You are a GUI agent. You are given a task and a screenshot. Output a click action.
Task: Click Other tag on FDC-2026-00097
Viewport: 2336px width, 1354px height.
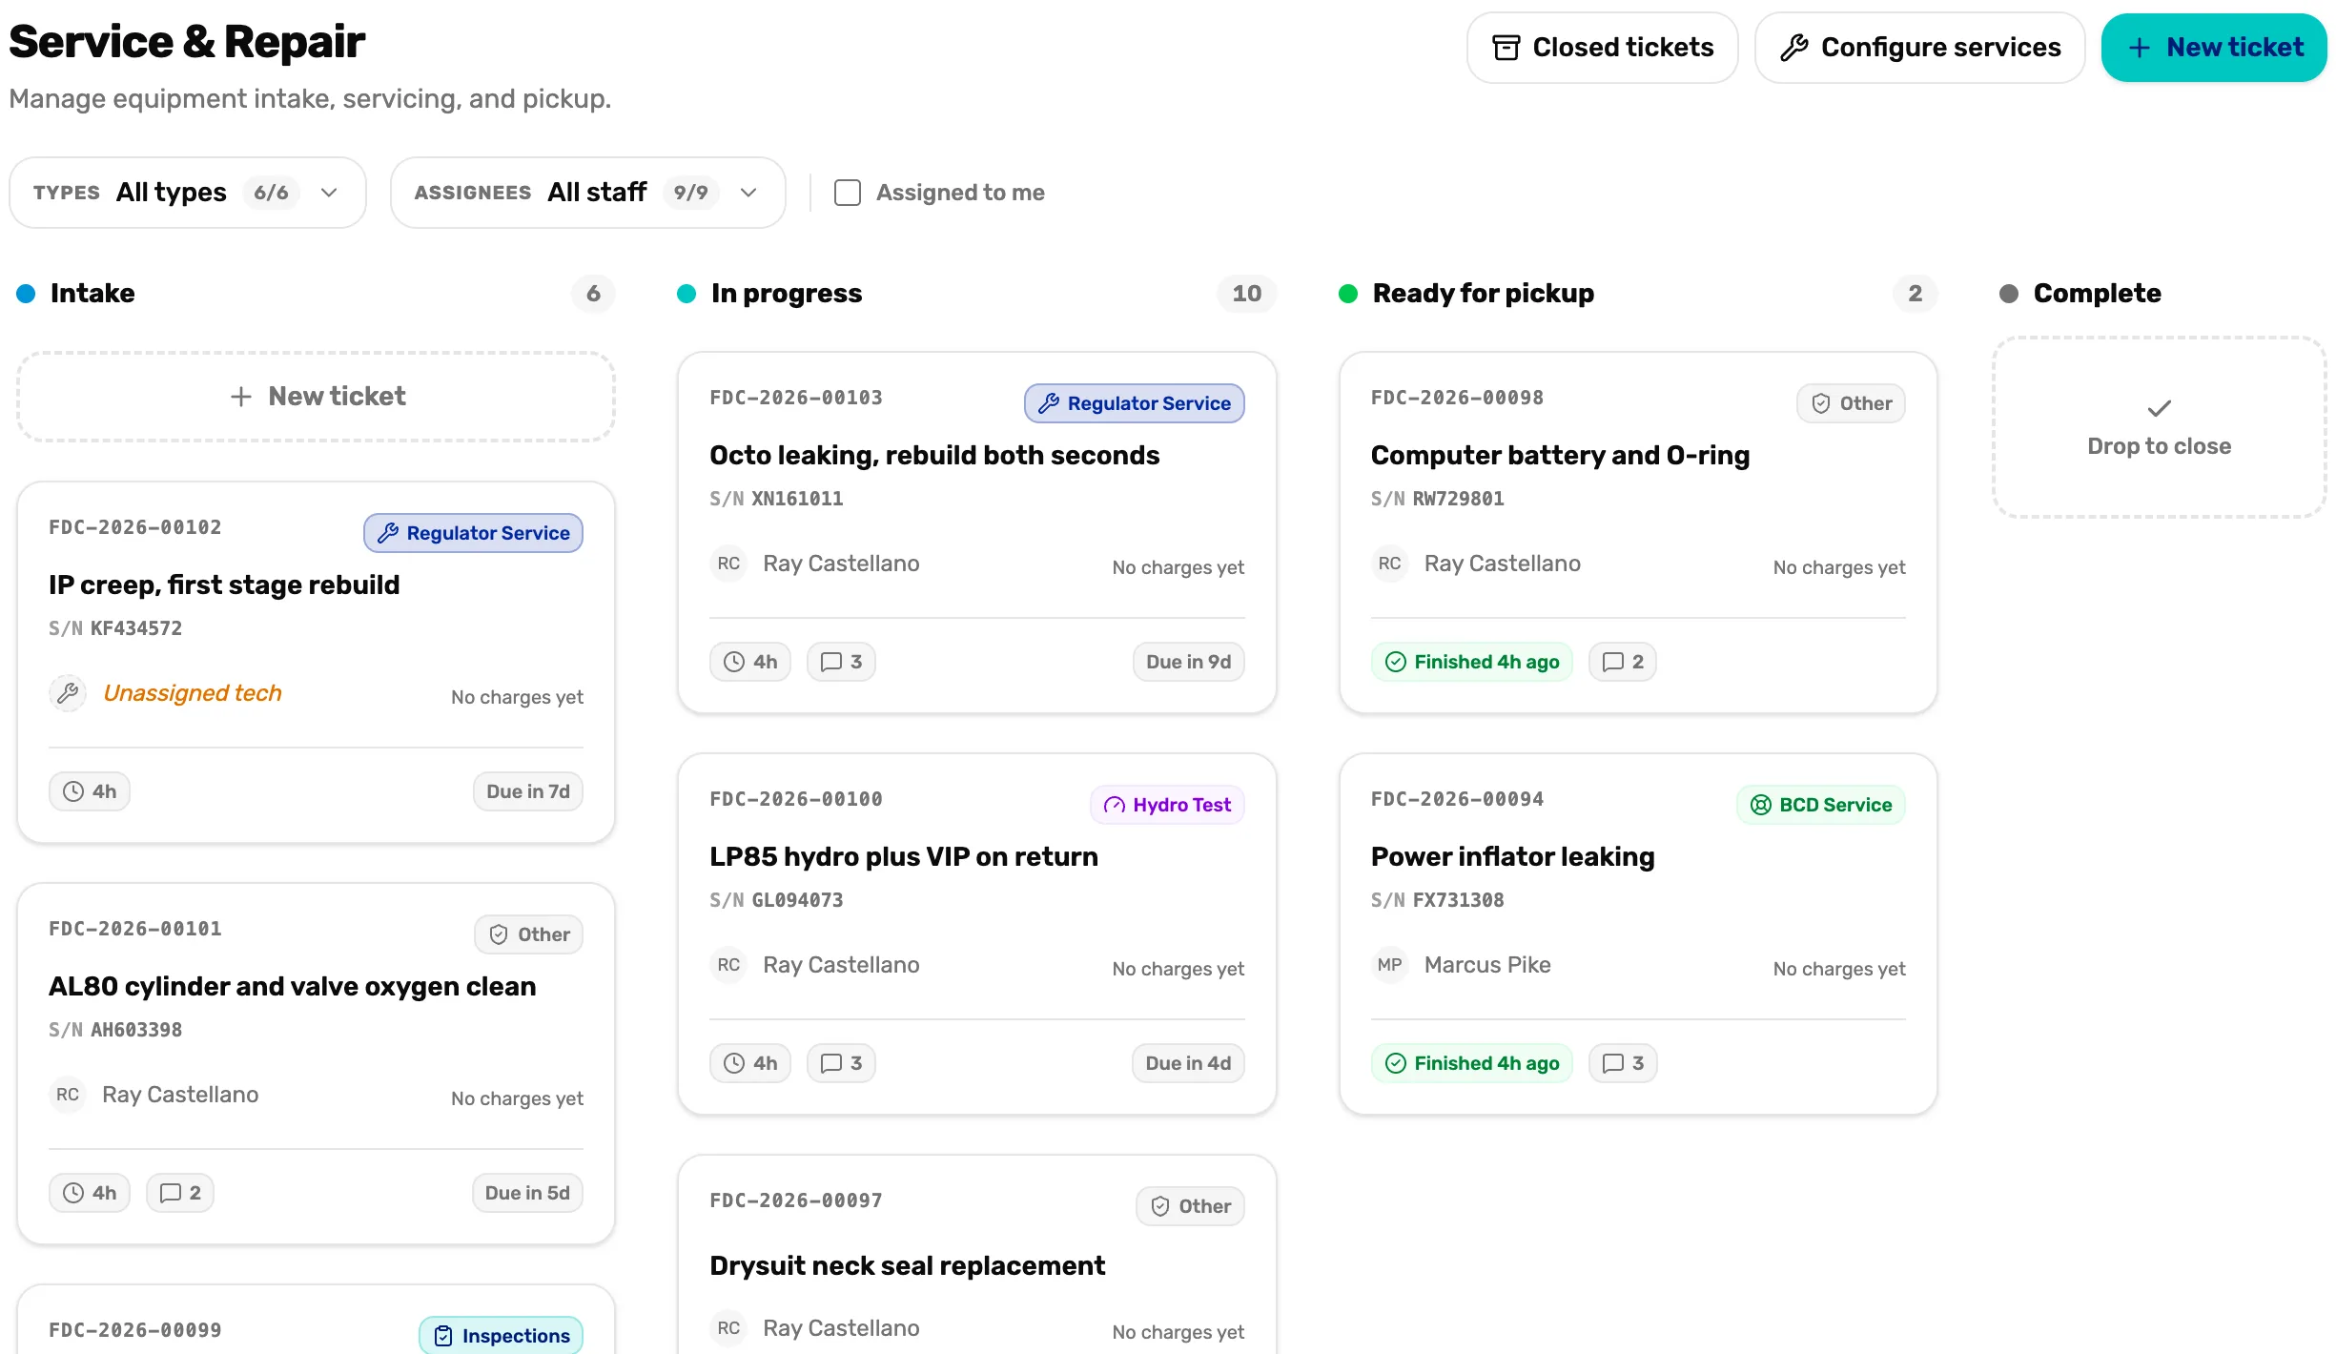pyautogui.click(x=1190, y=1206)
